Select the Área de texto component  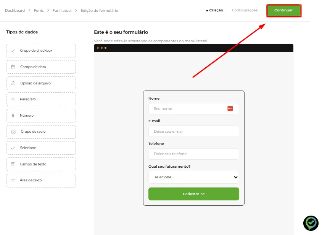pos(41,180)
